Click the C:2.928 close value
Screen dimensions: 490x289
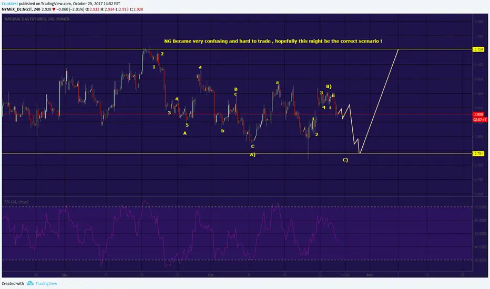tap(136, 9)
